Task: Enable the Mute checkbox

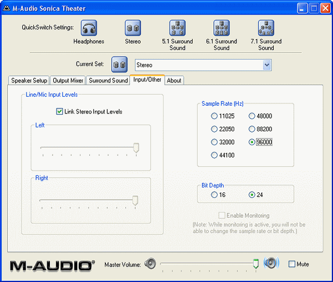Action: pos(292,264)
